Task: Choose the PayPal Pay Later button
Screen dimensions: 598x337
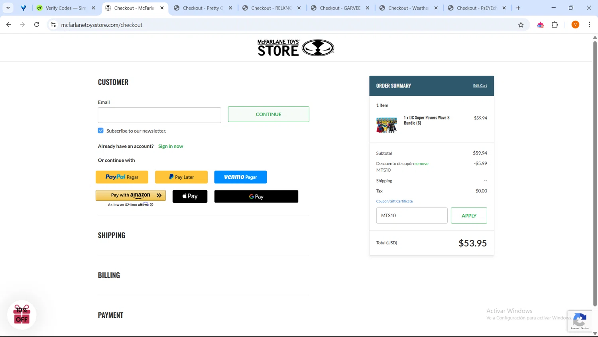Action: pos(181,177)
